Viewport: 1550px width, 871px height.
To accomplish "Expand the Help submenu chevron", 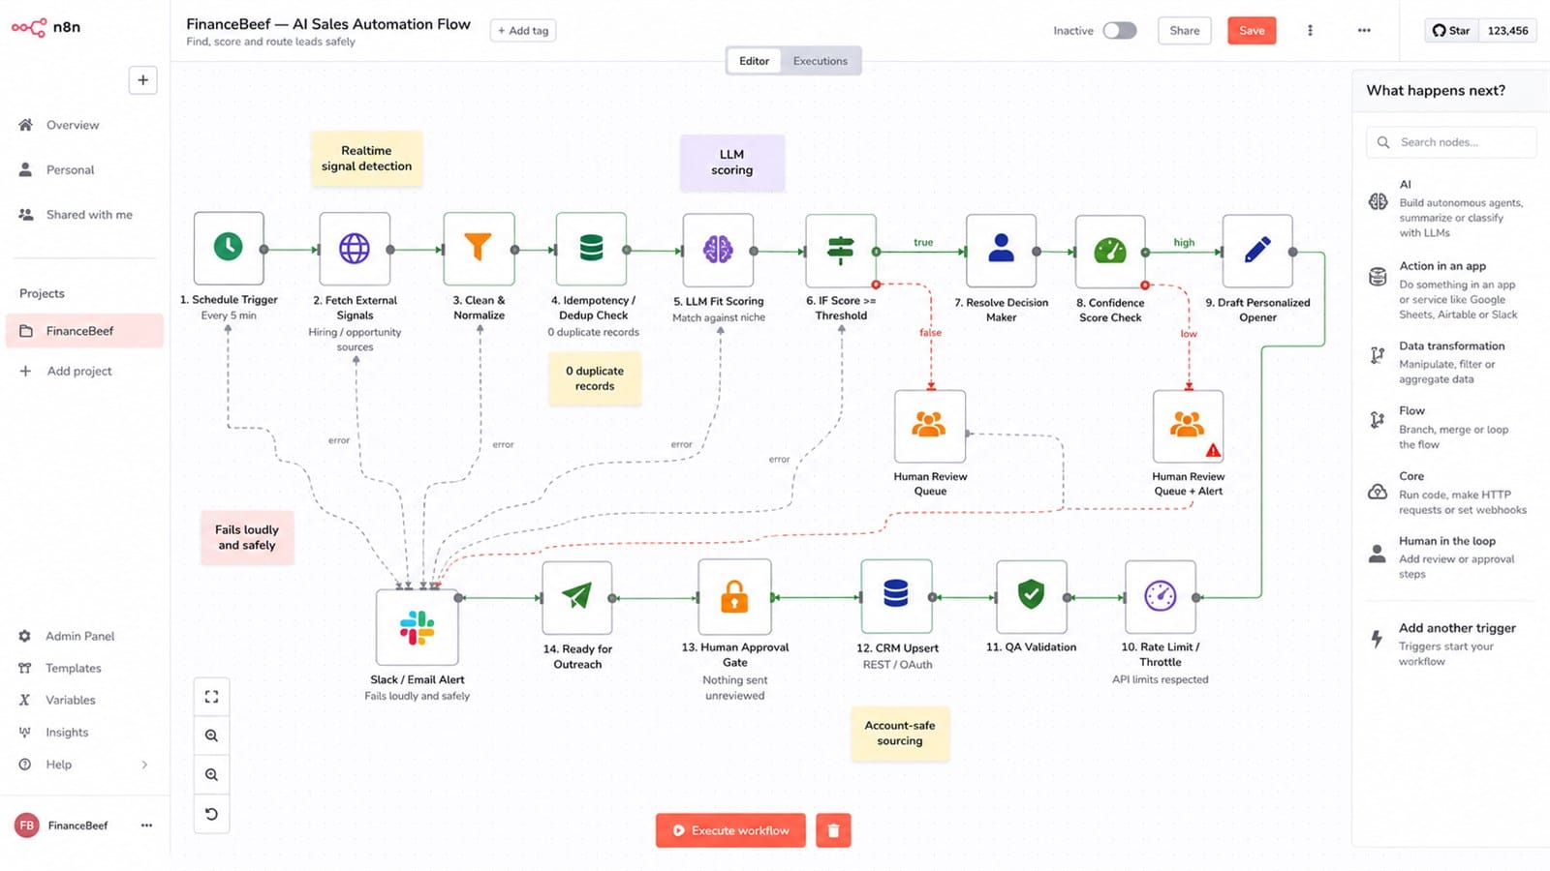I will tap(144, 765).
